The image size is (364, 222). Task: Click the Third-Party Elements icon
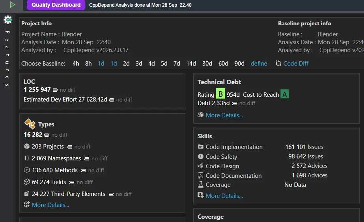coord(27,194)
